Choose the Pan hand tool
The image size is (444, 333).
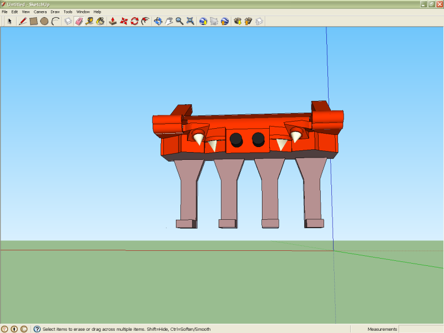tap(169, 21)
